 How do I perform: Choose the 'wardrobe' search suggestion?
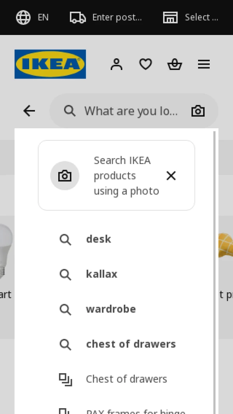[x=111, y=309]
